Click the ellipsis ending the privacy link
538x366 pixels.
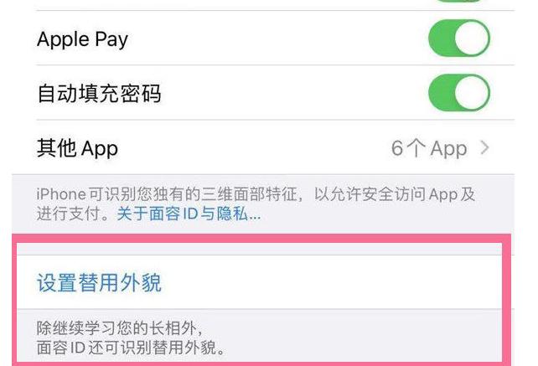point(255,218)
